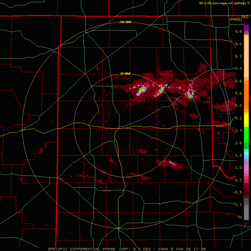251x251 pixels.
Task: Click the NEXLAB-College of DuPage credit text
Action: (223, 3)
